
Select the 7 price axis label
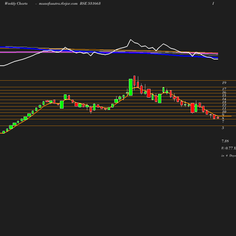(223, 121)
